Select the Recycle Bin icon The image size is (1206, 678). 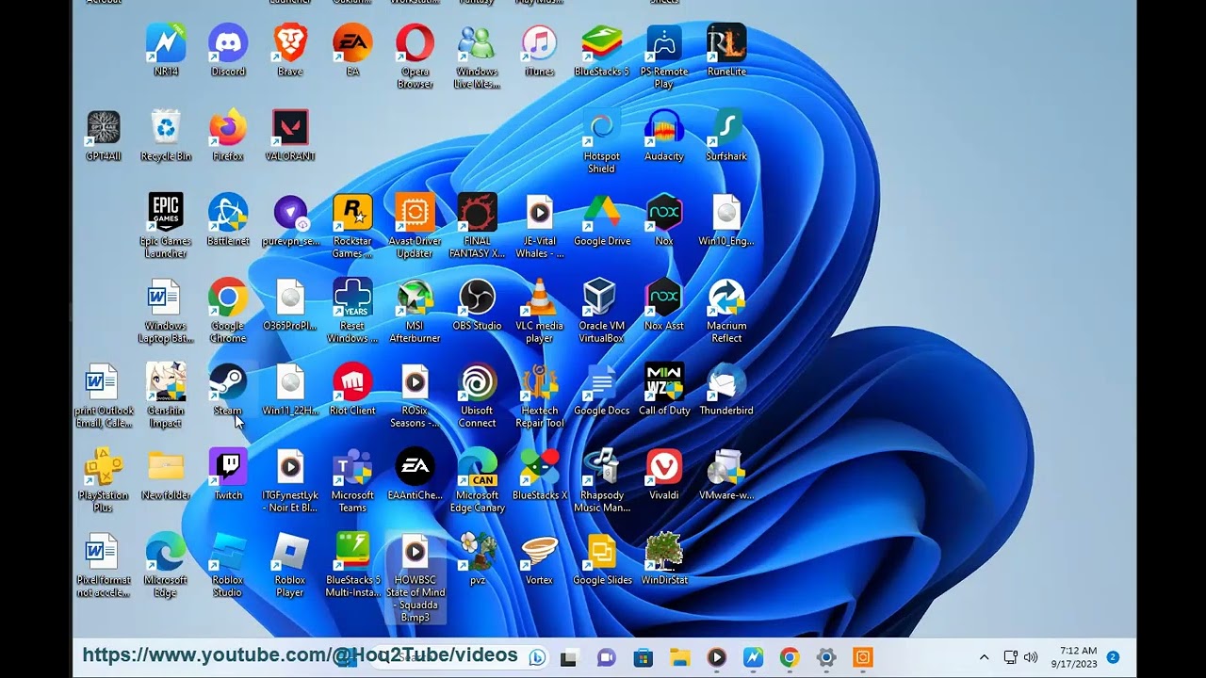coord(166,136)
